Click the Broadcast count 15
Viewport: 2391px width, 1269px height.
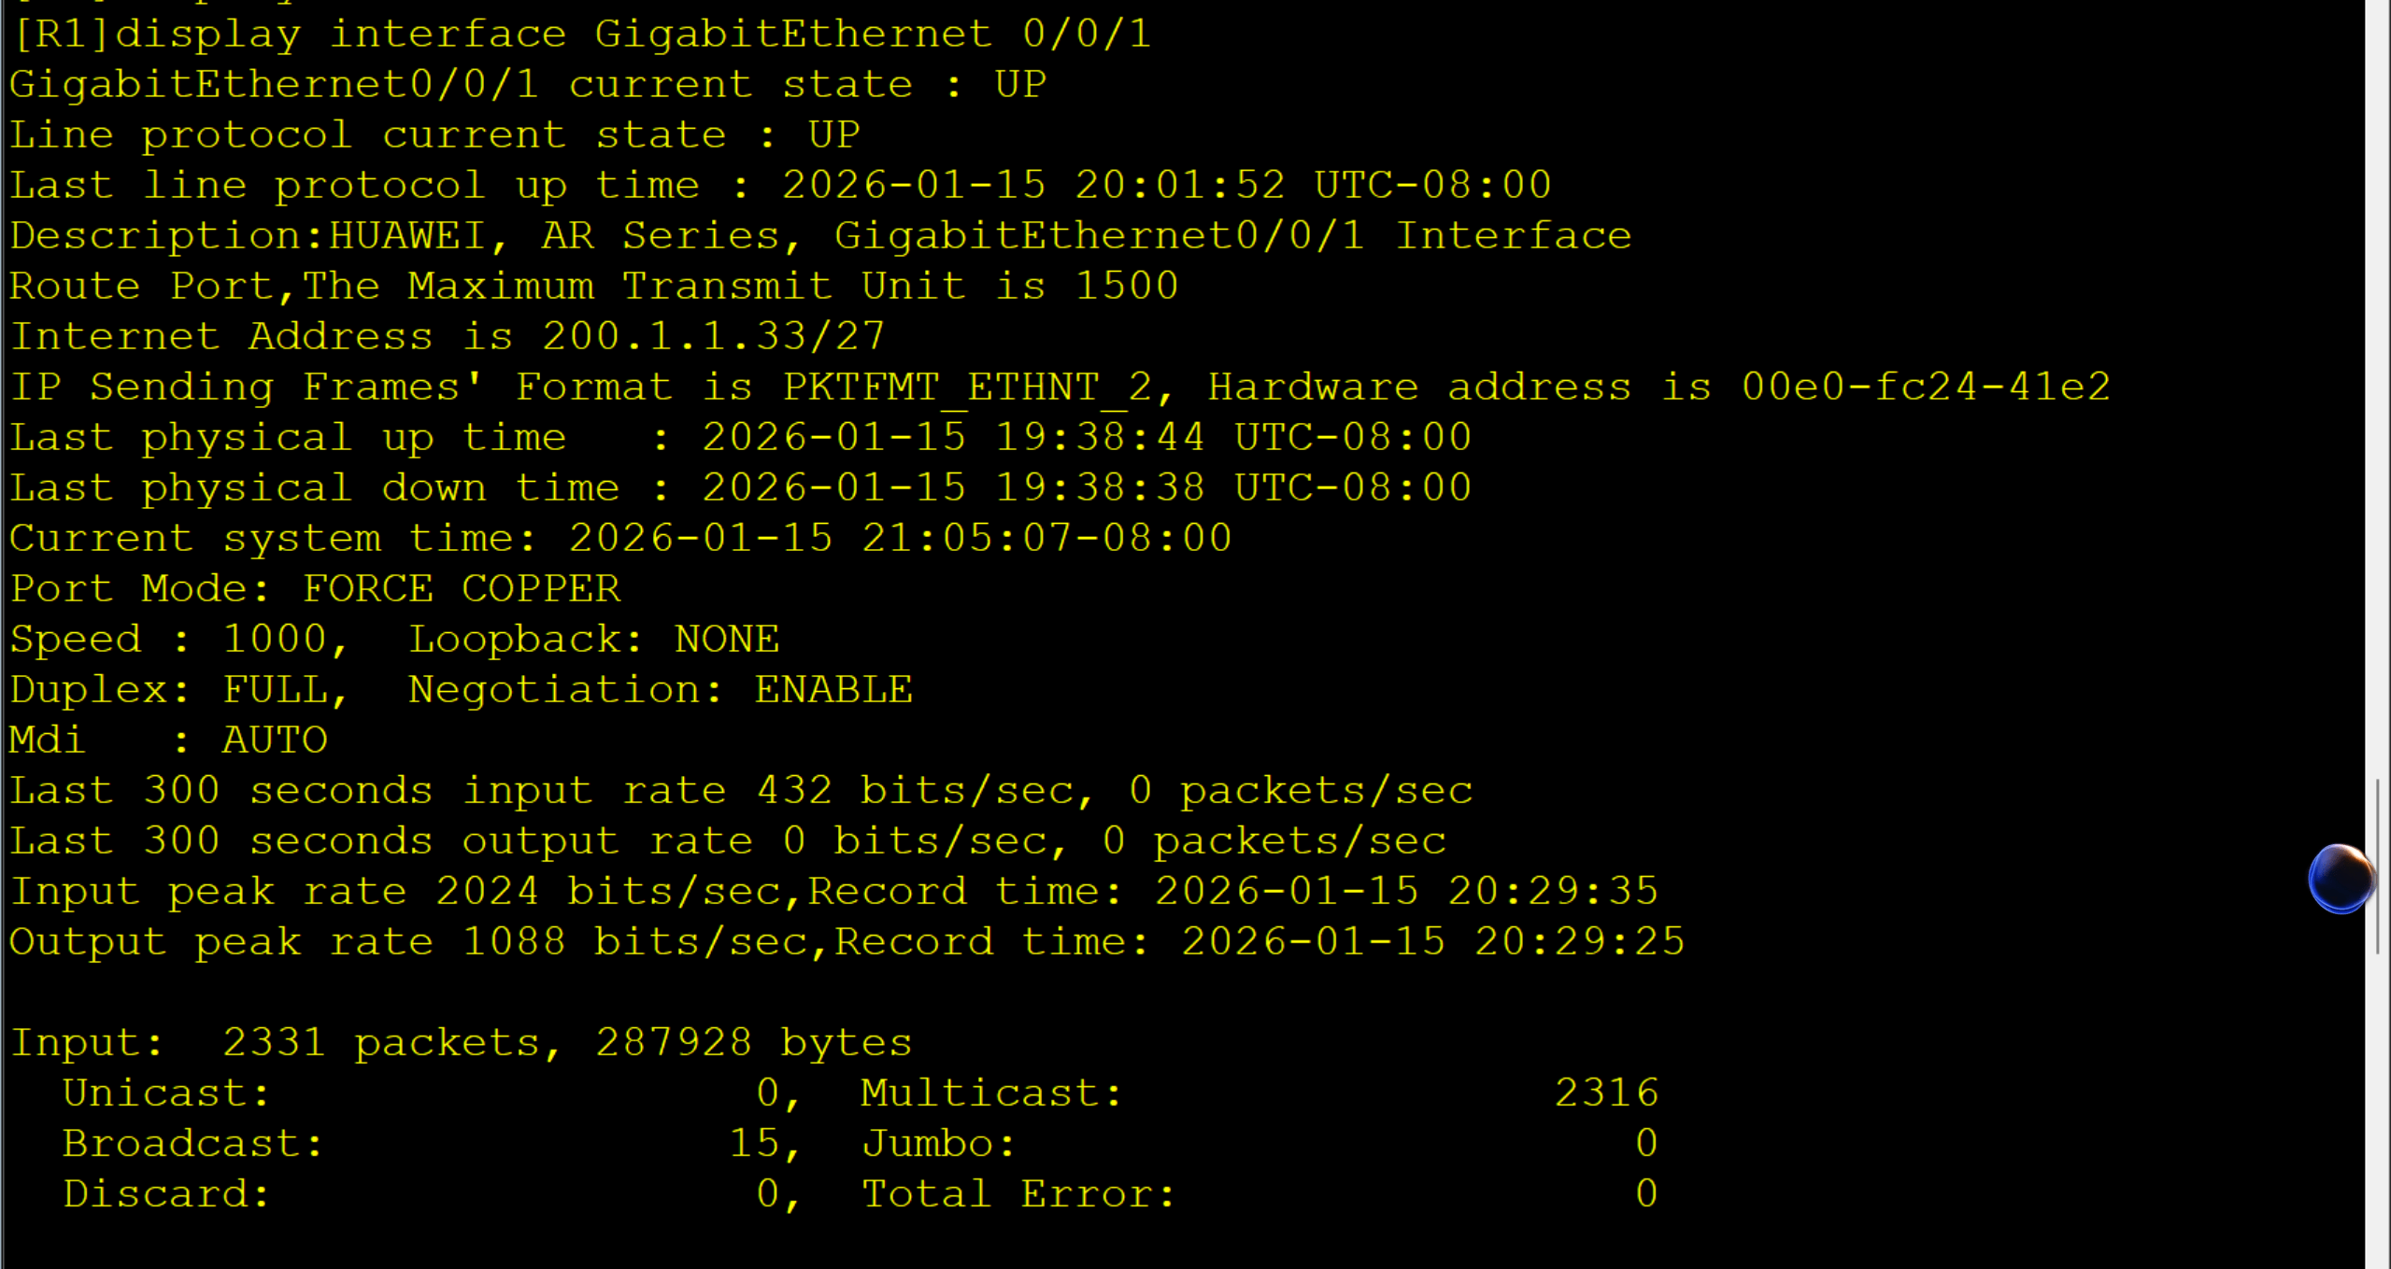(753, 1143)
